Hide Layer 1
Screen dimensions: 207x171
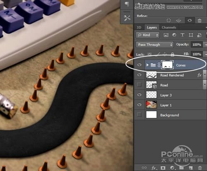click(140, 104)
